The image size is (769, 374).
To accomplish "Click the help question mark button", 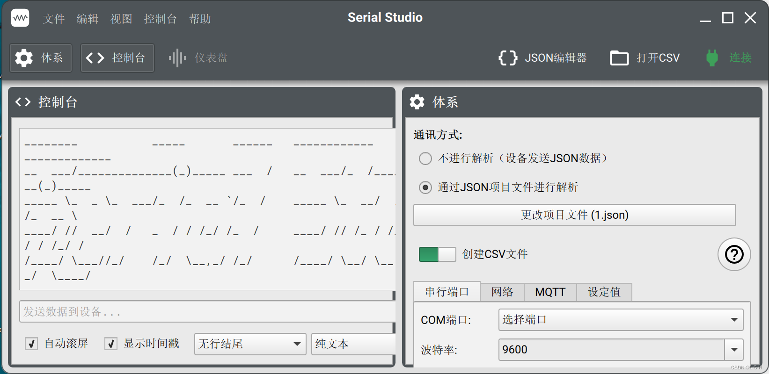I will click(x=734, y=254).
